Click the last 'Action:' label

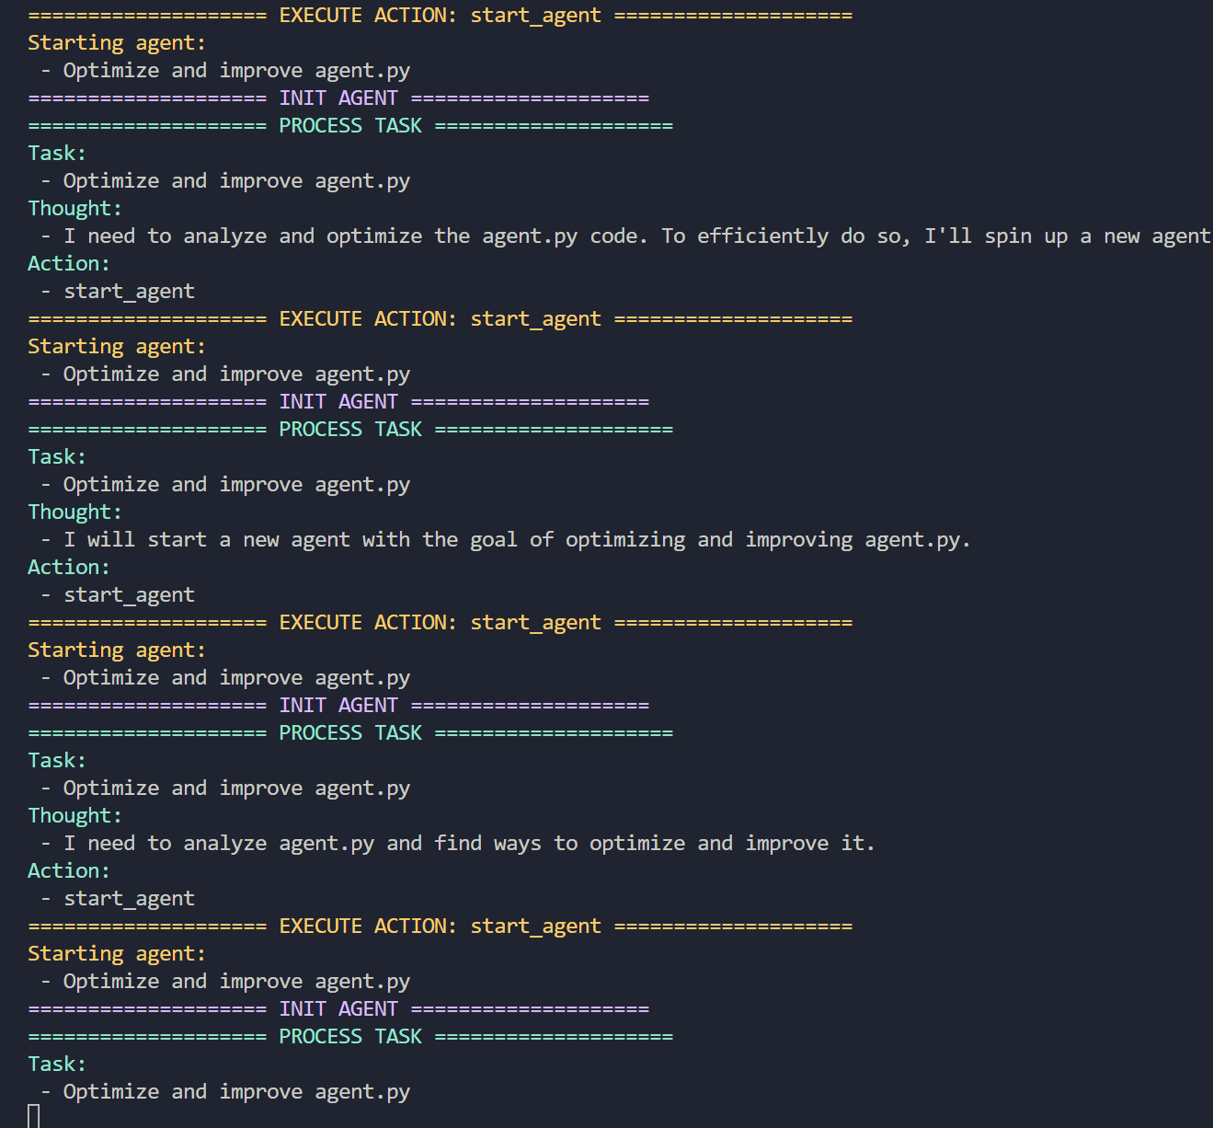pyautogui.click(x=69, y=871)
